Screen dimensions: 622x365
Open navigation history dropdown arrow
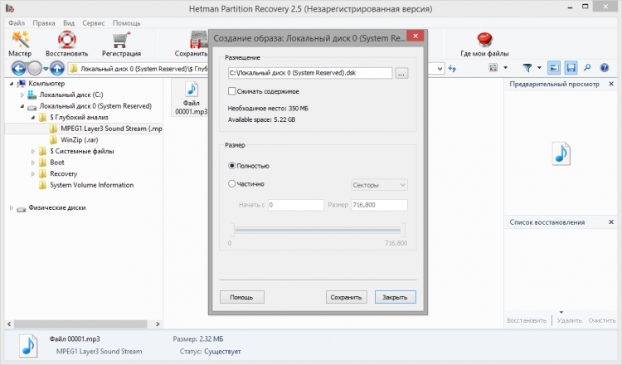click(x=46, y=69)
